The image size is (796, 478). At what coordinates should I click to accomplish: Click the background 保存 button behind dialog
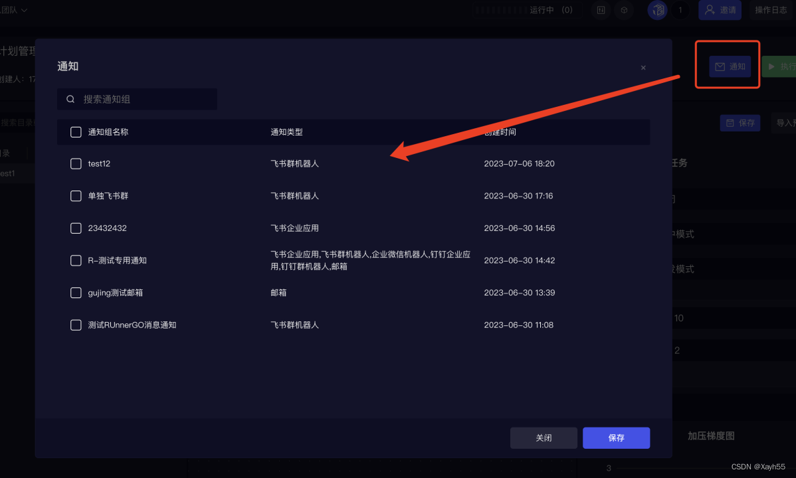click(740, 123)
